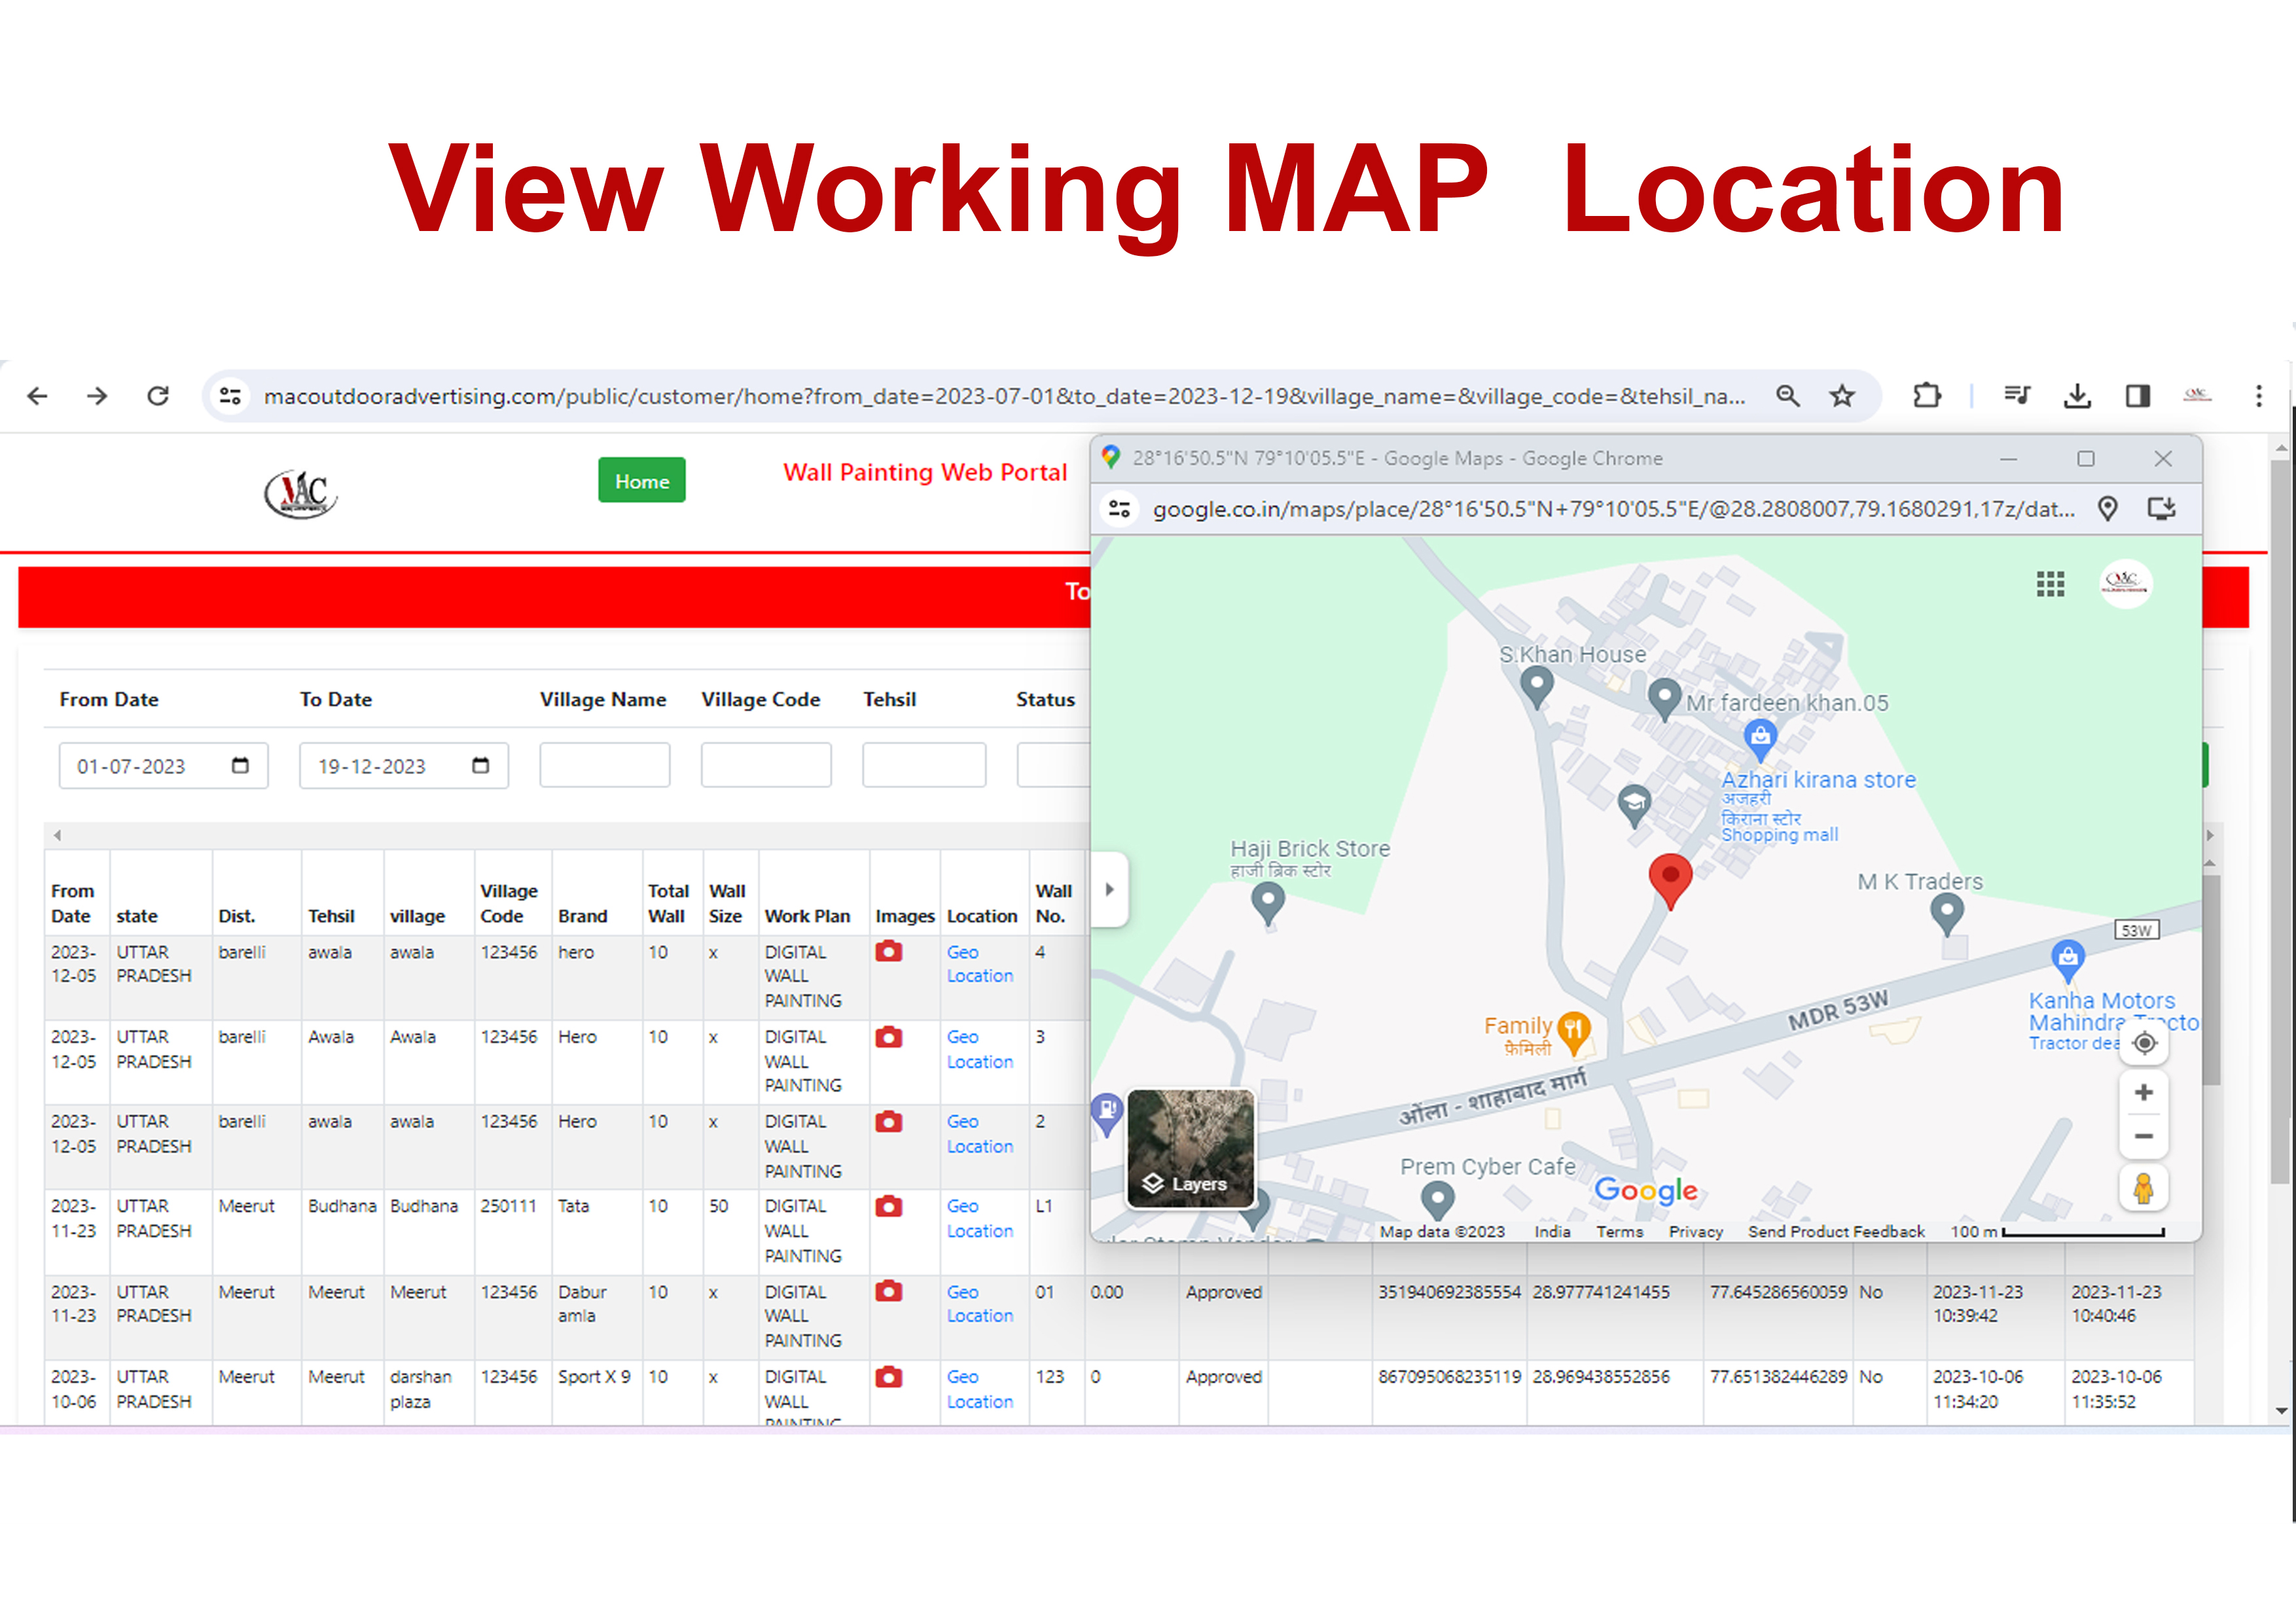Open Geo Location link for Dabur amla row
Screen dimensions: 2296x1623
point(980,1304)
